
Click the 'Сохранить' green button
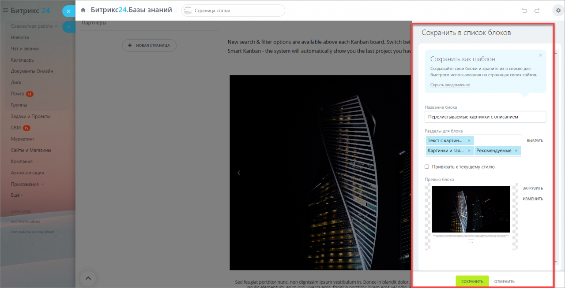[472, 281]
